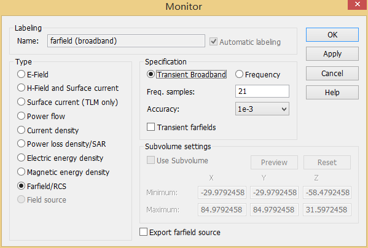Choose H-Field and Surface current type

[21, 88]
